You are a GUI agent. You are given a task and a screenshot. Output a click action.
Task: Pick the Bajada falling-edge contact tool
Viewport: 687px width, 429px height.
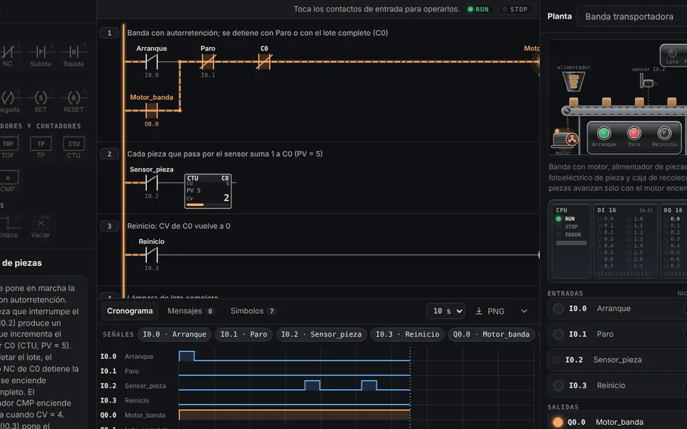[73, 56]
